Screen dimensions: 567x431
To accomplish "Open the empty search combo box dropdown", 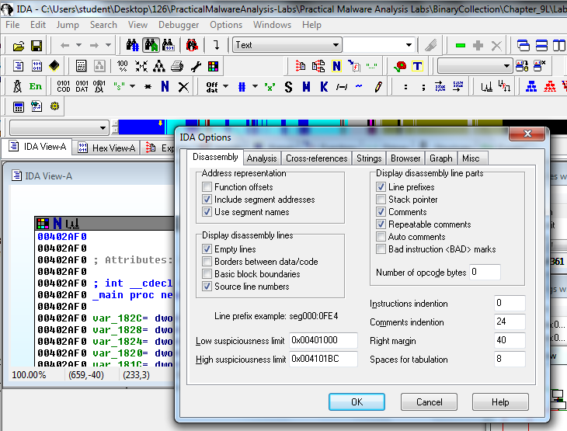I will [409, 45].
